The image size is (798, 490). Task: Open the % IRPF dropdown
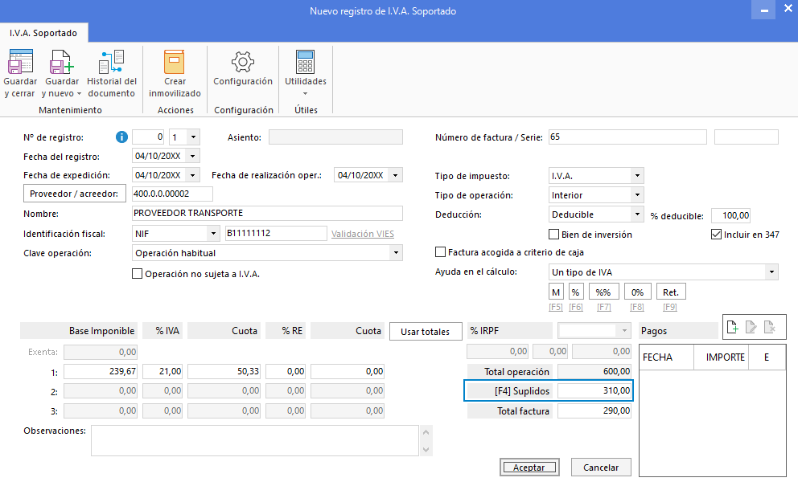(624, 331)
